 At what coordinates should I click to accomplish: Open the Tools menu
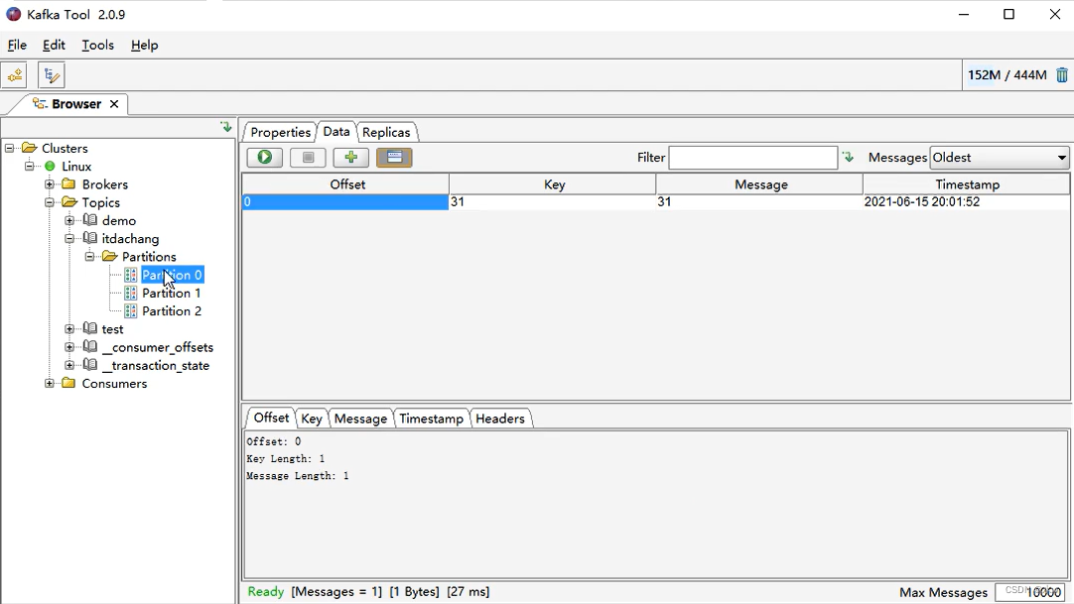(98, 46)
